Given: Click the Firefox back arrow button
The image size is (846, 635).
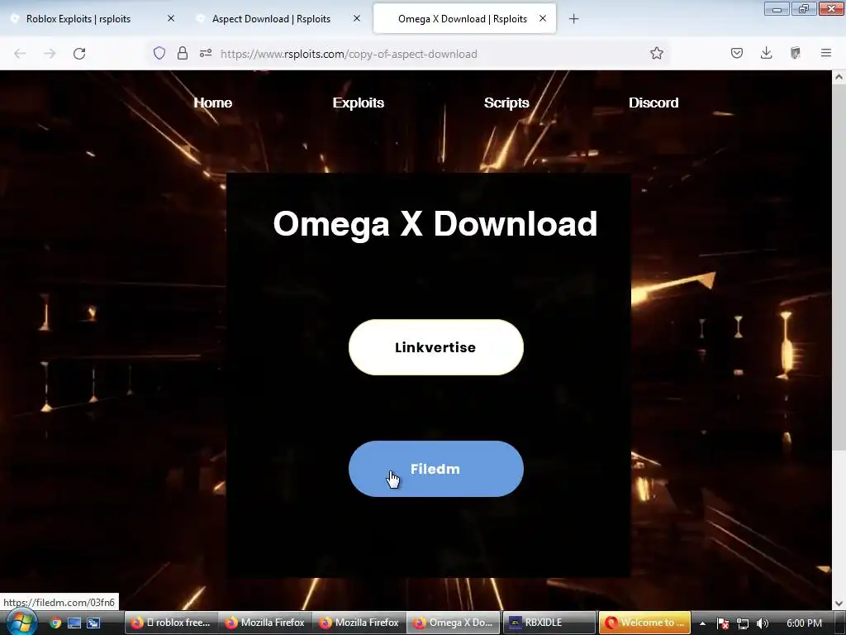Looking at the screenshot, I should click(20, 54).
